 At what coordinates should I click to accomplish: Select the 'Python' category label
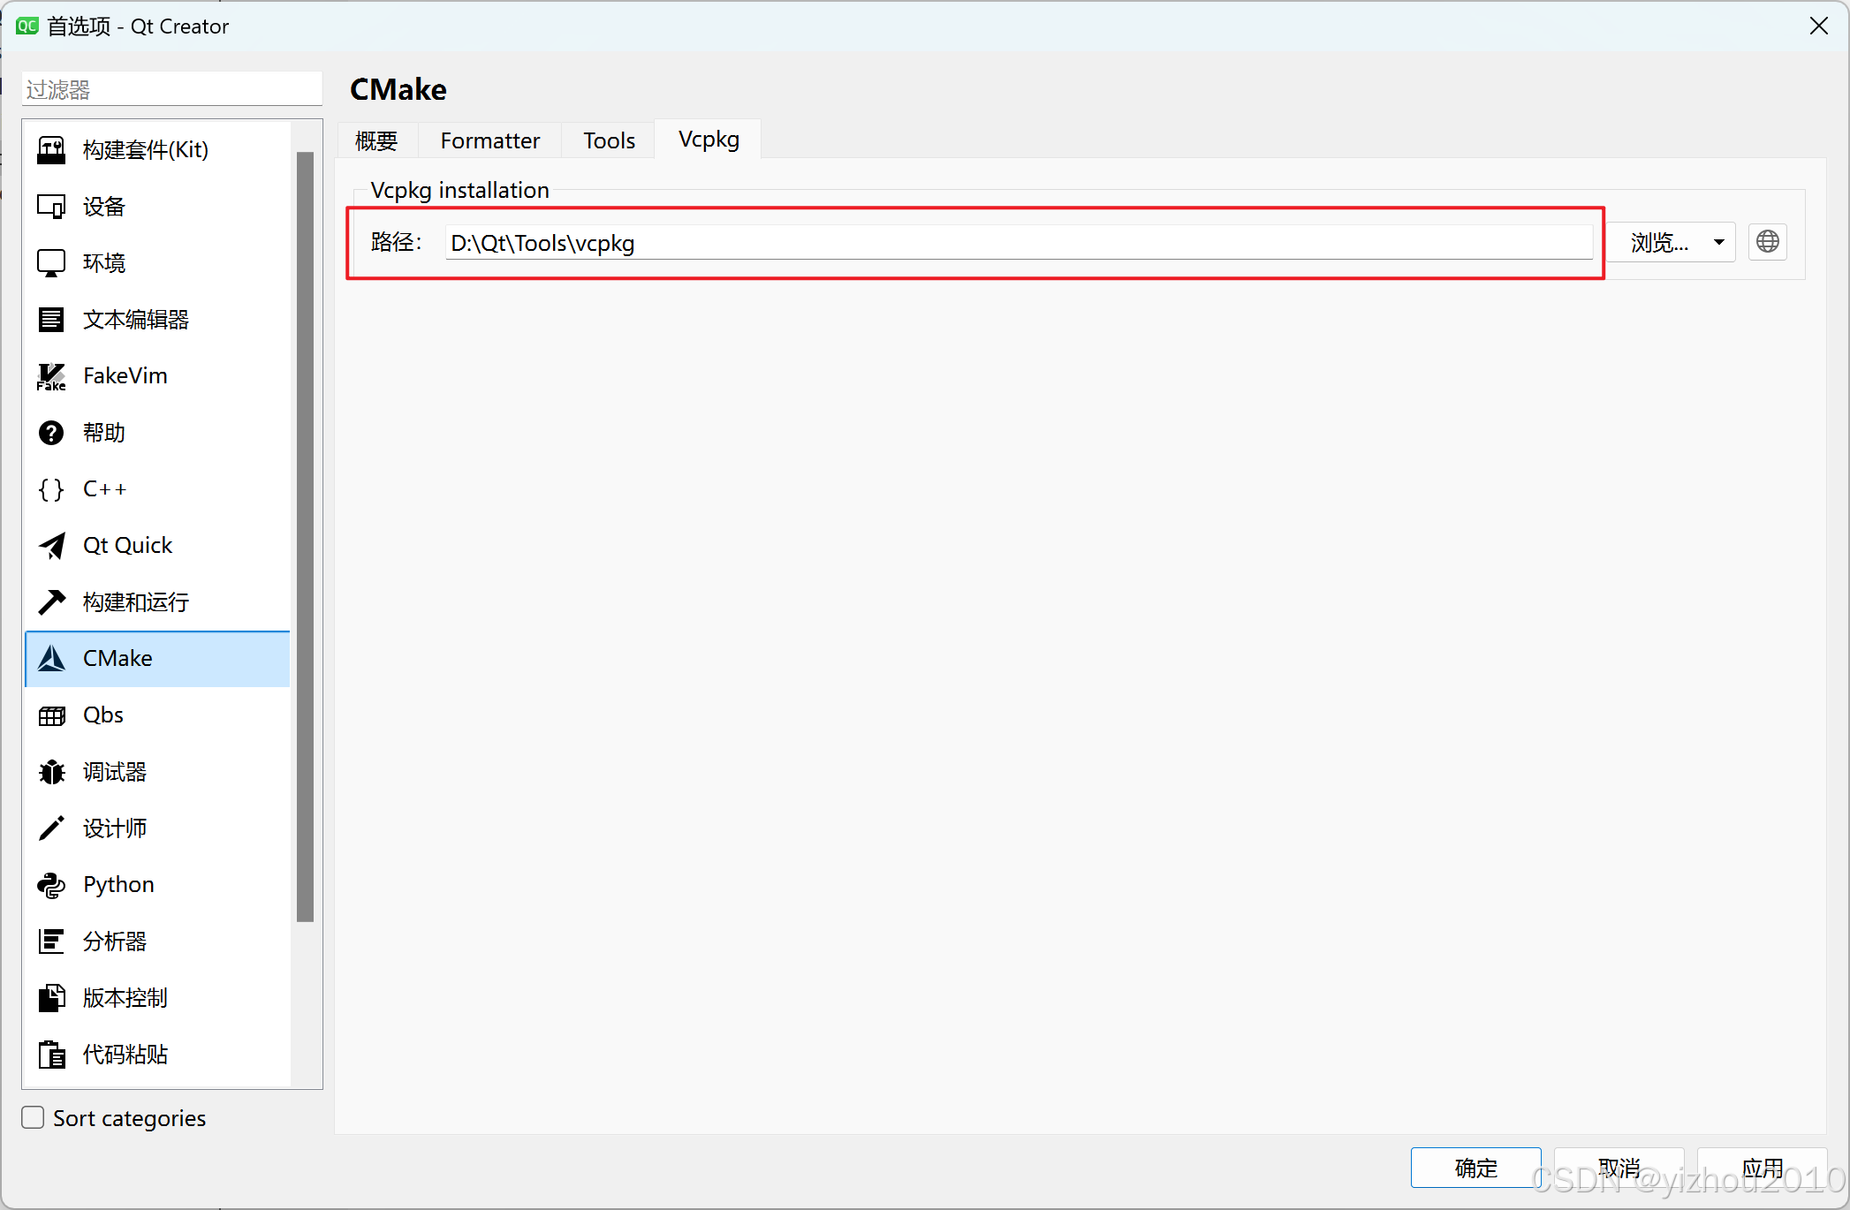(x=119, y=885)
